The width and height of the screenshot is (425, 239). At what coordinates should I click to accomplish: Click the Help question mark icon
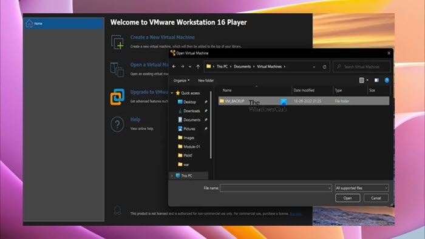[x=117, y=124]
